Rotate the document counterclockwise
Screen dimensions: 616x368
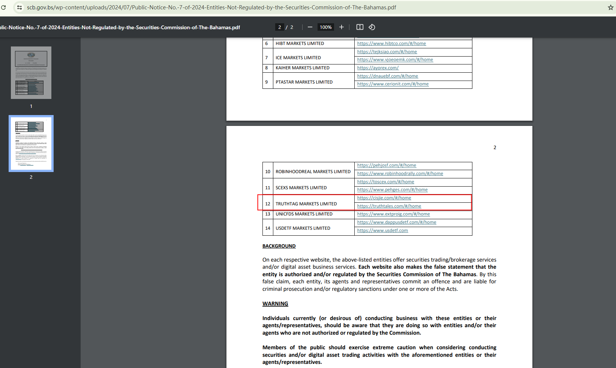click(372, 27)
